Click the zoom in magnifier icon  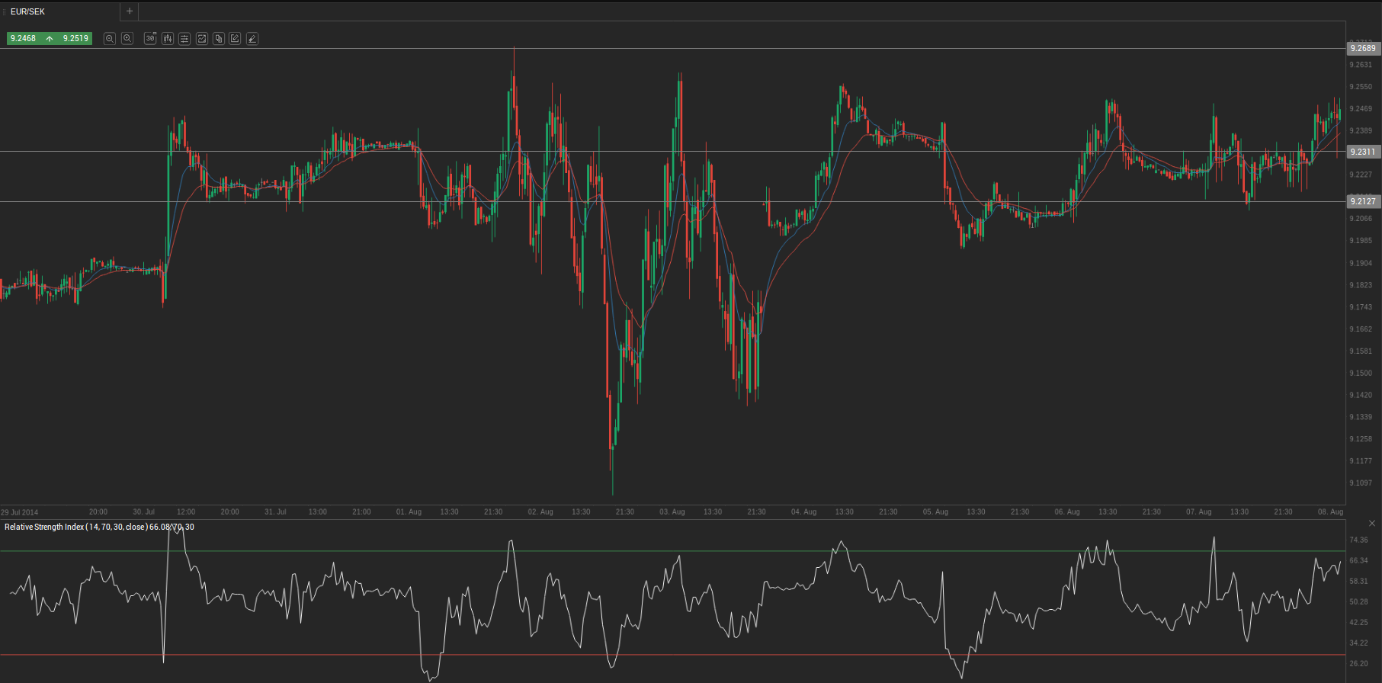[x=127, y=39]
